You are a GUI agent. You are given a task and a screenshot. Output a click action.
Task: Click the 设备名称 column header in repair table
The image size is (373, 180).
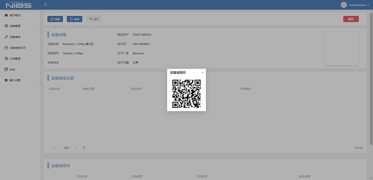pyautogui.click(x=54, y=89)
